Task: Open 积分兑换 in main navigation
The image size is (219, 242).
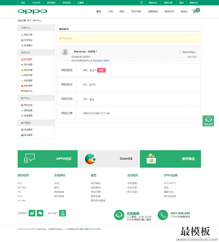Action: click(136, 11)
